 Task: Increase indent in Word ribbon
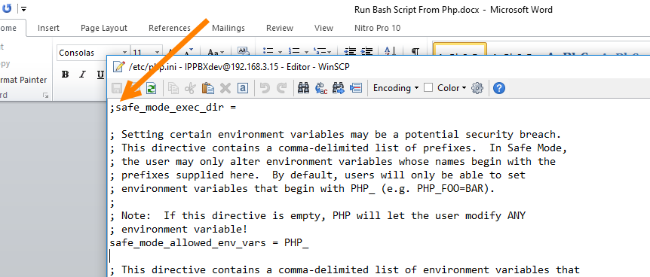367,51
